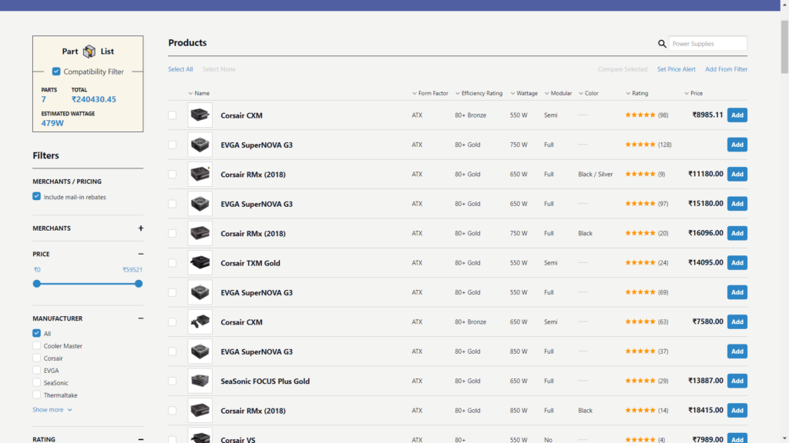
Task: Click the Select None link
Action: coord(219,69)
